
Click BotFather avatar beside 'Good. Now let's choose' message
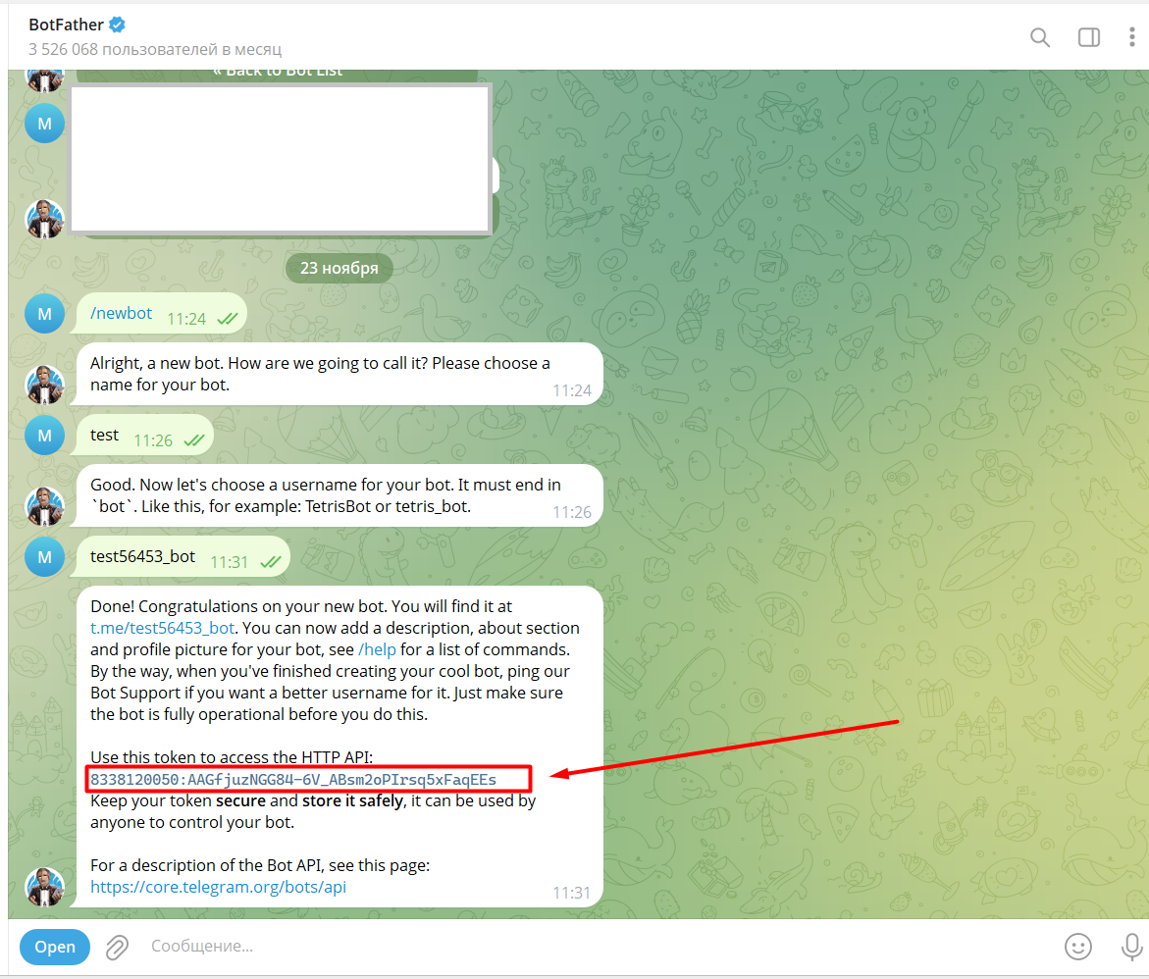45,506
